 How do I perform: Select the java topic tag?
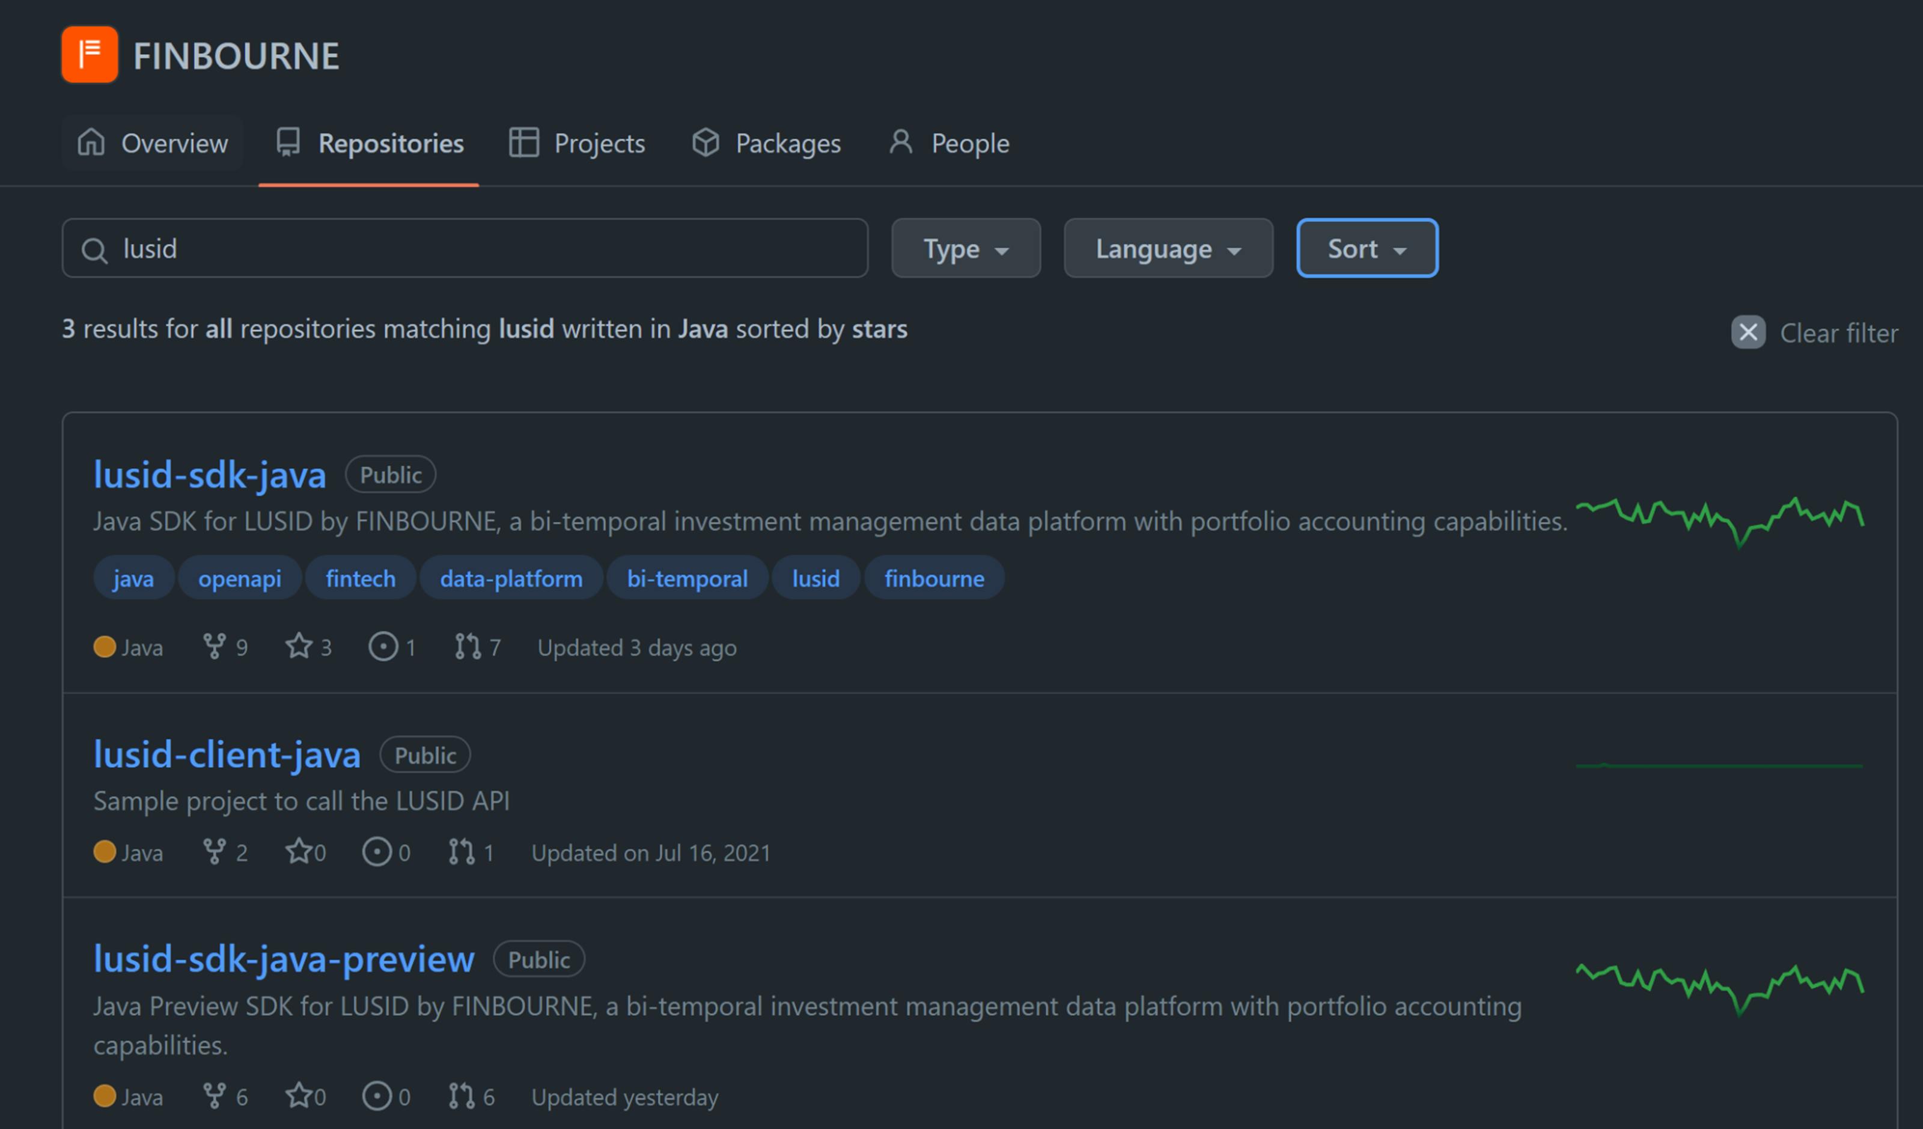coord(133,578)
